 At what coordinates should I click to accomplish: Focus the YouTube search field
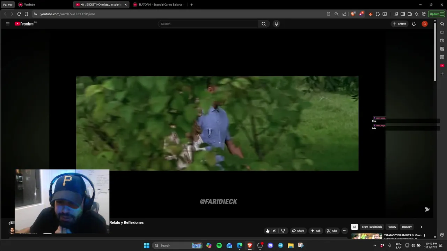pos(208,24)
